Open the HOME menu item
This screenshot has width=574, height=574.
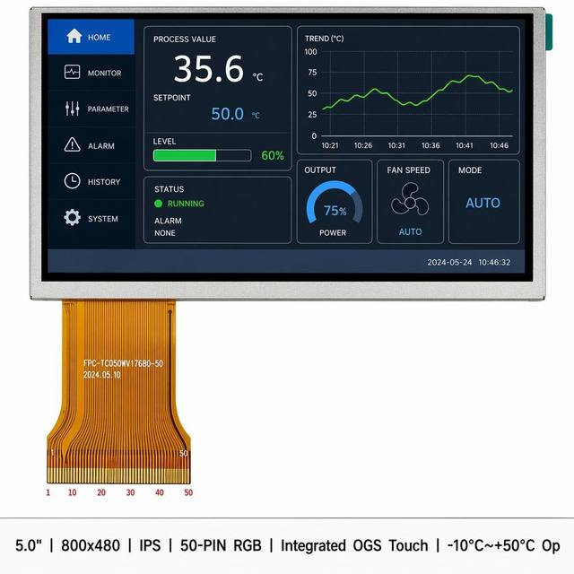click(91, 37)
